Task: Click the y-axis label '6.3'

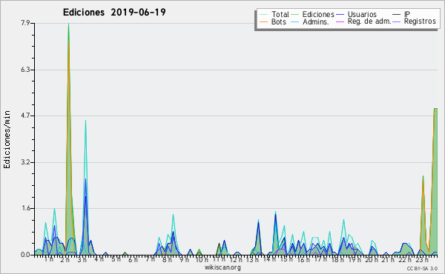Action: point(25,70)
